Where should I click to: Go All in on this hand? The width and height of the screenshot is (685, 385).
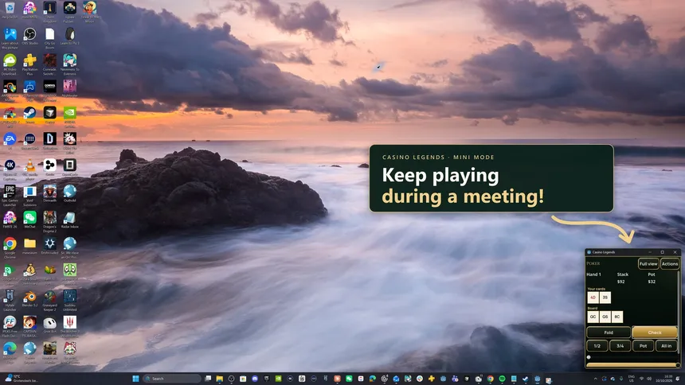(666, 346)
